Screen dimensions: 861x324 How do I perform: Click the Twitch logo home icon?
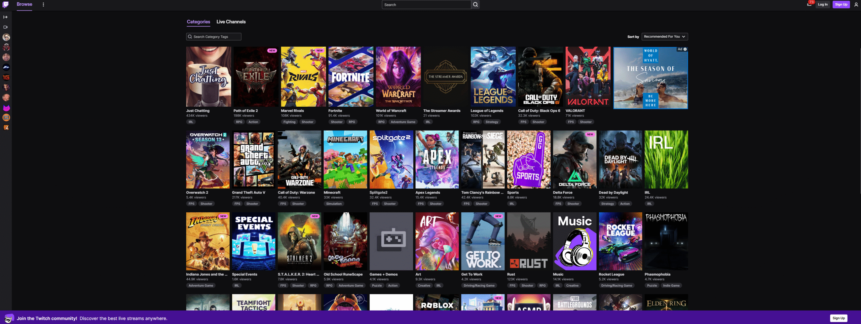click(x=5, y=4)
